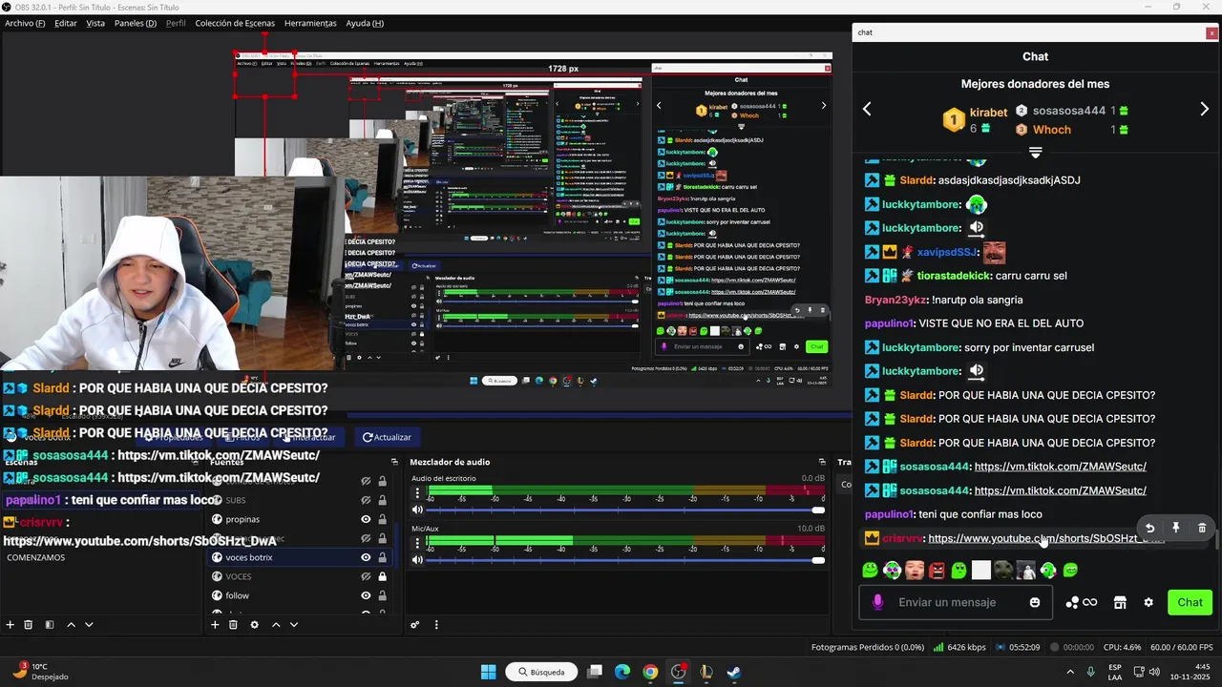
Task: Undock the Mezclador de audio panel
Action: [x=821, y=462]
